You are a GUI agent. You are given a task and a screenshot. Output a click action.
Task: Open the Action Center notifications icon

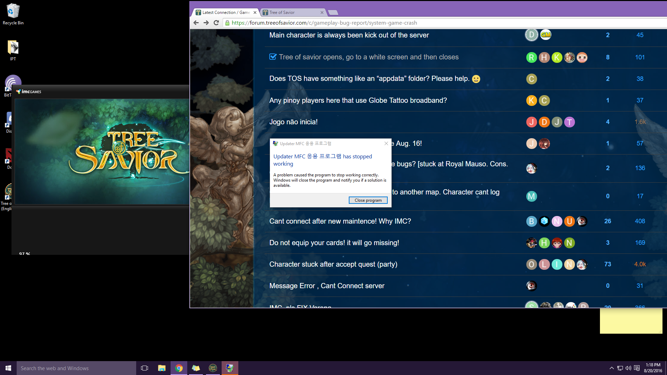pos(637,368)
